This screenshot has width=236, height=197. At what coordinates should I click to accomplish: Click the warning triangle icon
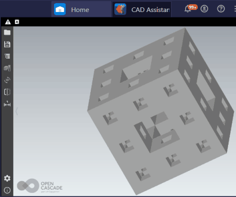[x=8, y=22]
